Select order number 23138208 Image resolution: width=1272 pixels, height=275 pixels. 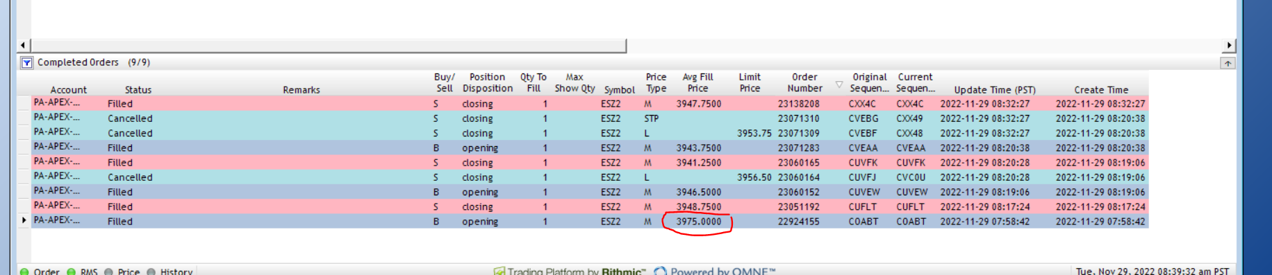click(799, 104)
